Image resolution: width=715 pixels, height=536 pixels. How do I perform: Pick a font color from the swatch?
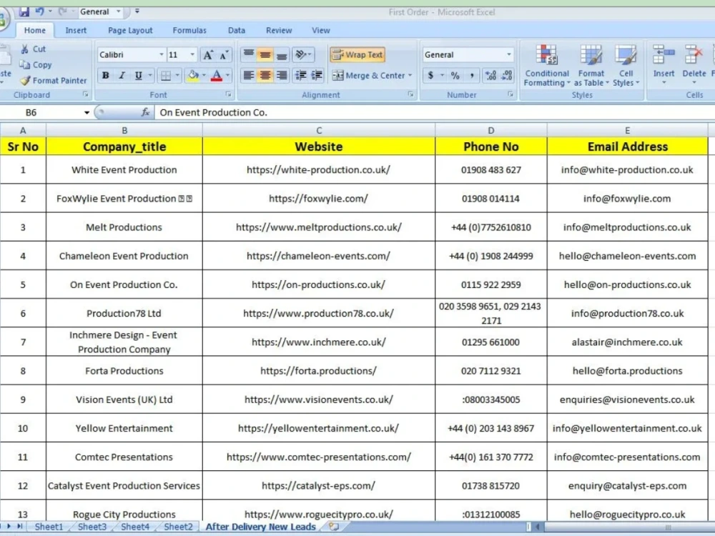tap(217, 75)
